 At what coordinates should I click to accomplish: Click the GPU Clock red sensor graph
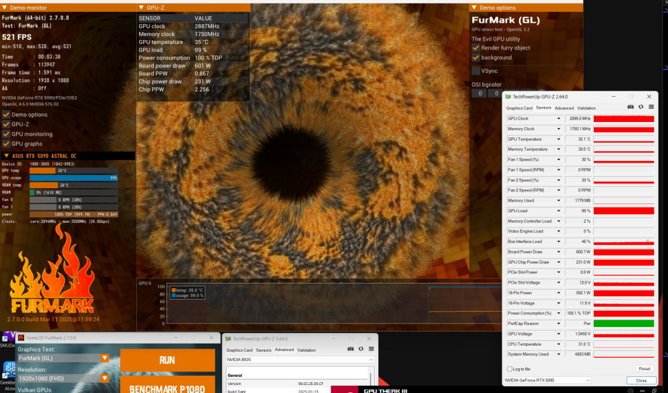coord(624,119)
